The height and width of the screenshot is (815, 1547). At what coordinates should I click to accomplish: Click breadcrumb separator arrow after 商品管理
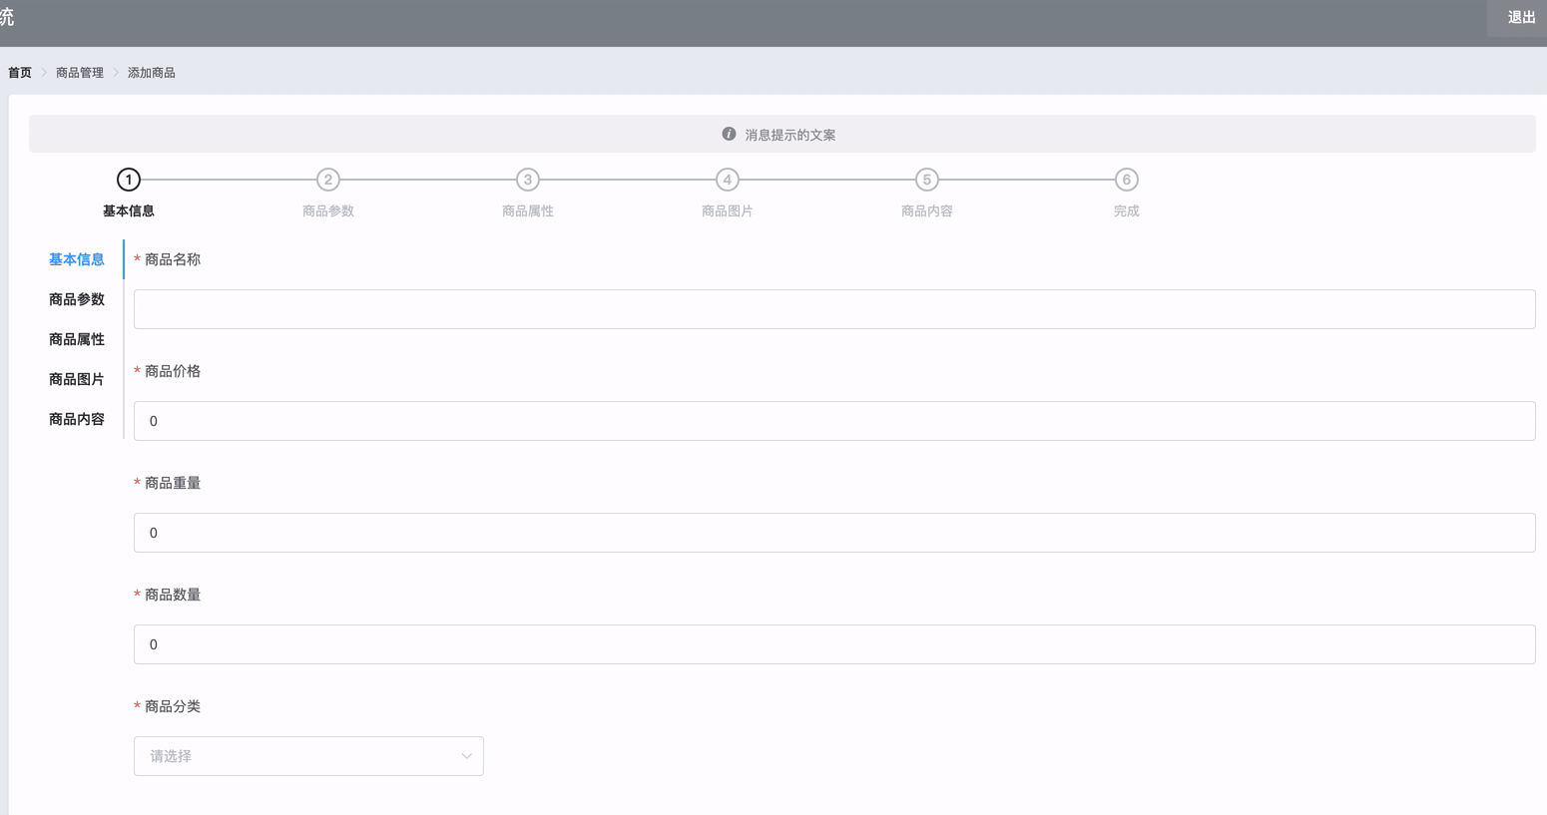tap(116, 73)
